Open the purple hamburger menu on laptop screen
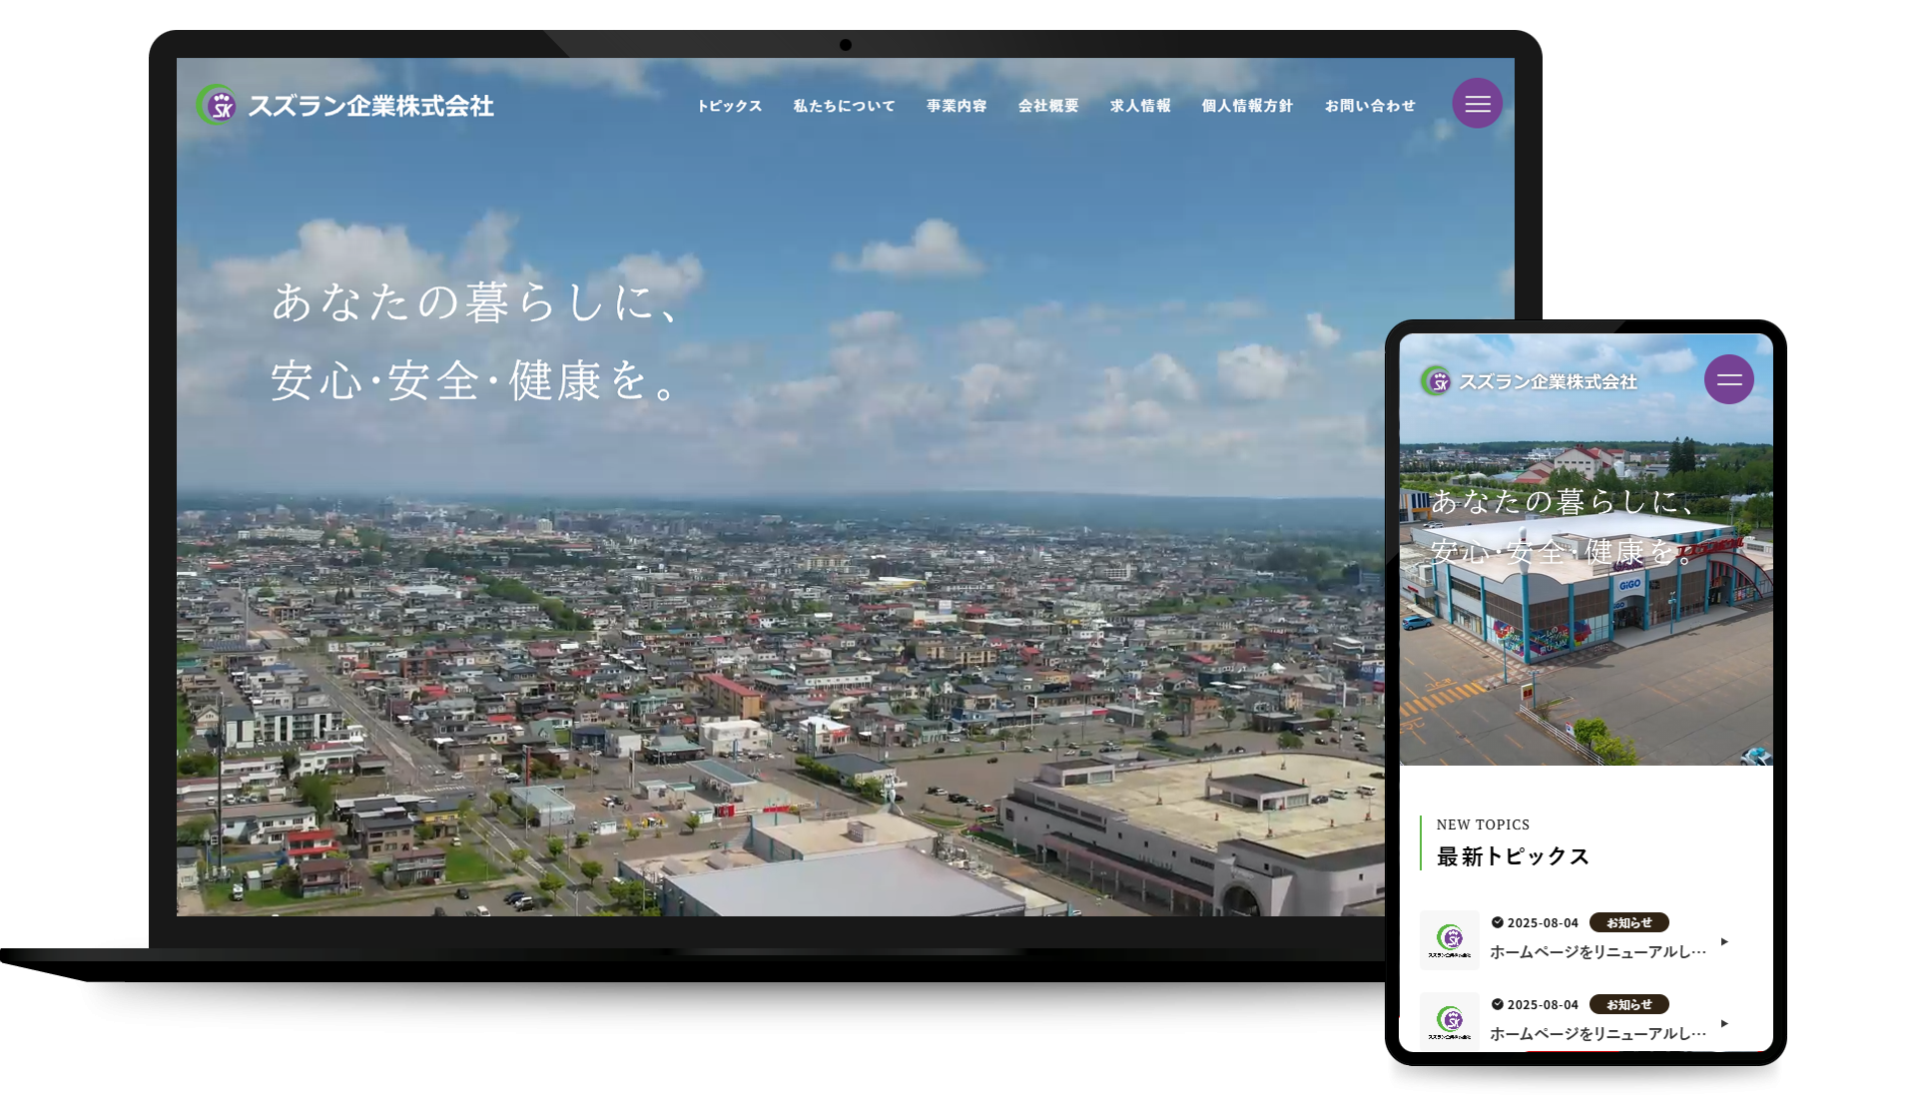This screenshot has width=1917, height=1098. pos(1477,104)
